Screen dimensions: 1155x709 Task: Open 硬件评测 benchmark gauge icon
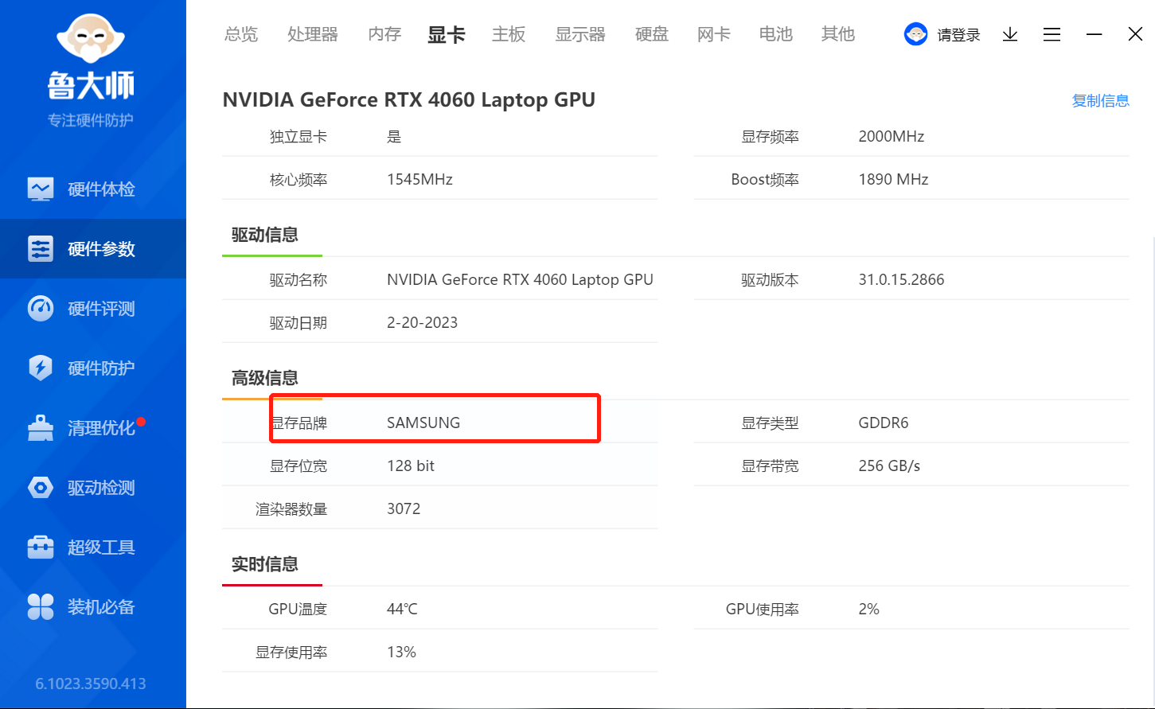pyautogui.click(x=41, y=309)
